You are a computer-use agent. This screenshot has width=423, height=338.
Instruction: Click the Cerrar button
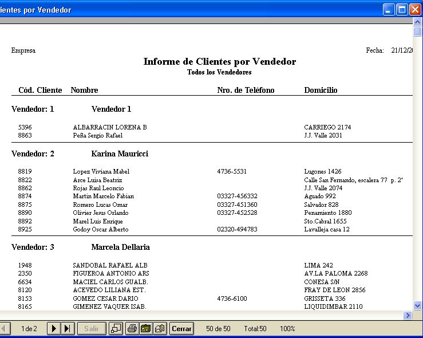point(181,329)
